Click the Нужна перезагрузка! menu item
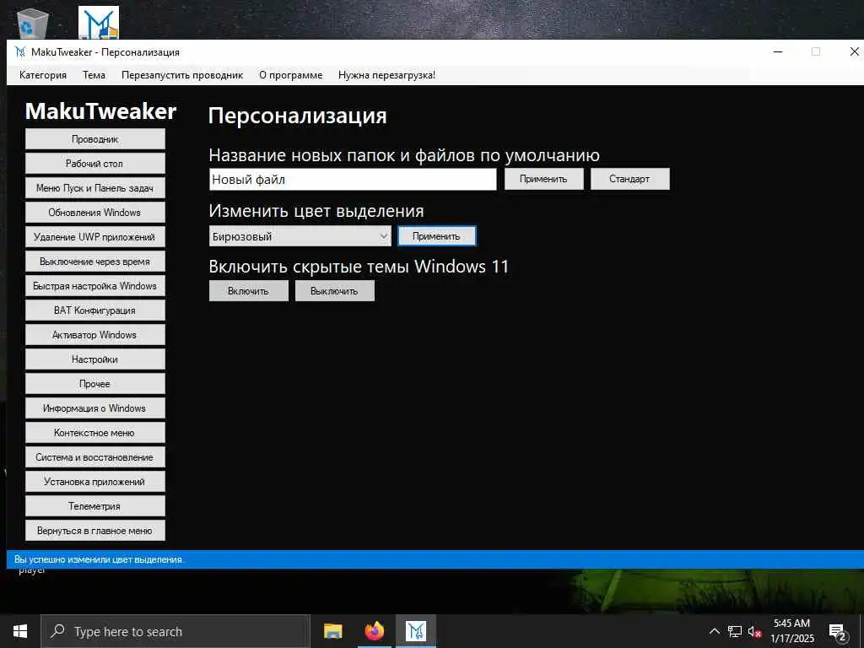Image resolution: width=864 pixels, height=648 pixels. point(386,75)
